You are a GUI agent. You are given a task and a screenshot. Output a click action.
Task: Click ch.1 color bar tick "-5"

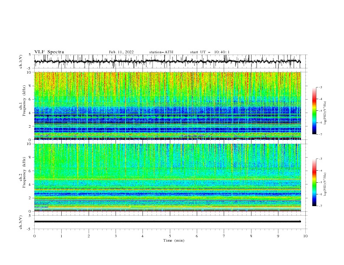coord(321,111)
